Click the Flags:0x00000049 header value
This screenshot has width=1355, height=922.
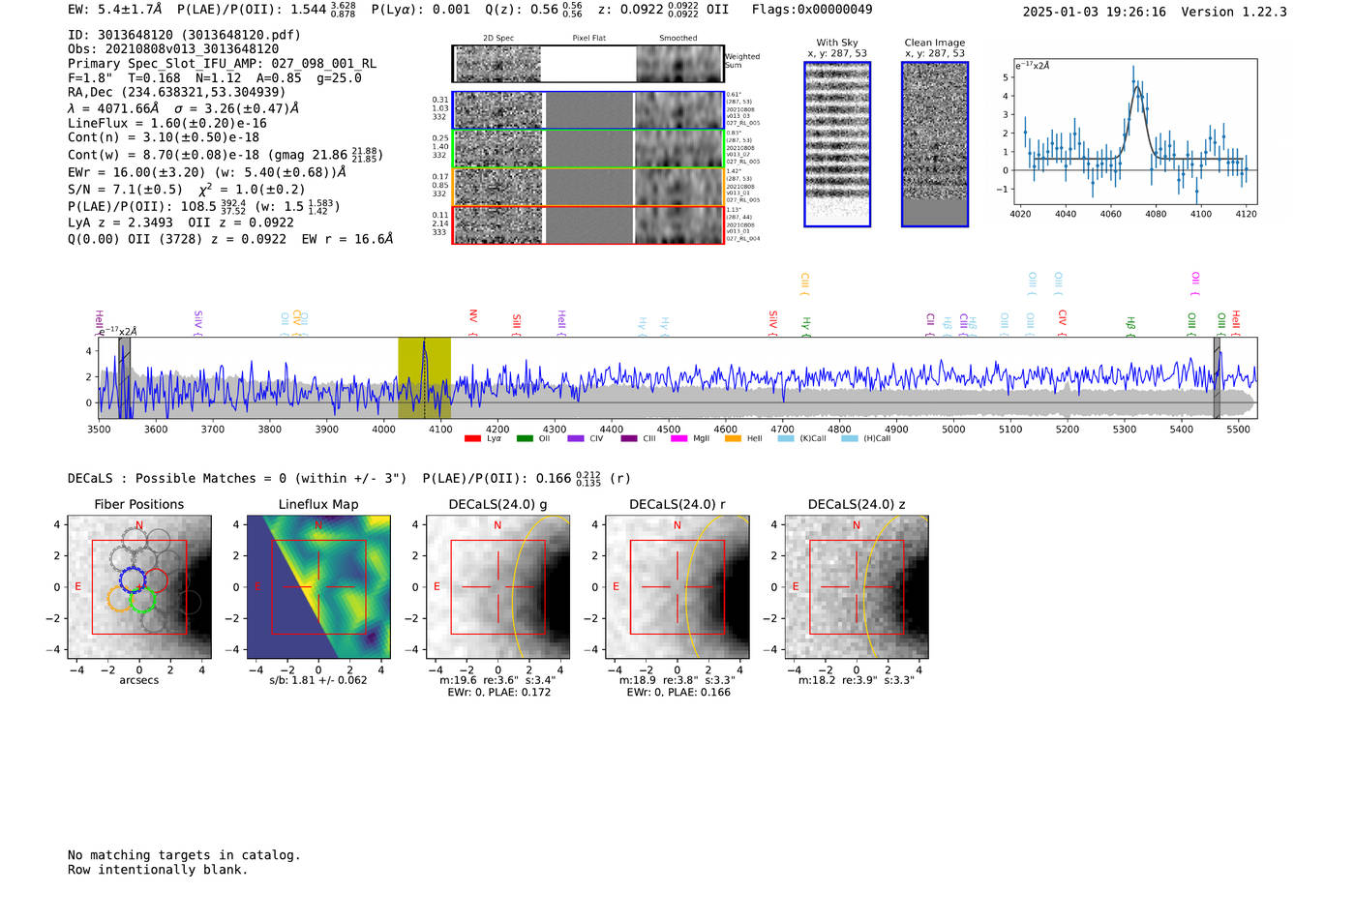coord(812,10)
